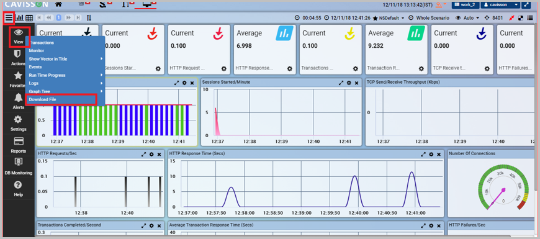
Task: Open HTTP Response Time panel settings gear
Action: coord(431,155)
